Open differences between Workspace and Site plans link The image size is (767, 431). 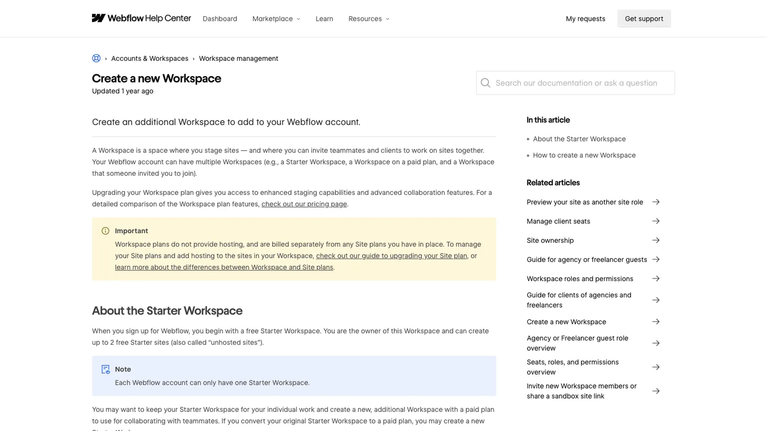pos(224,267)
